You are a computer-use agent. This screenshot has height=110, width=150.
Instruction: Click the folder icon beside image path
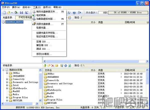[70, 17]
